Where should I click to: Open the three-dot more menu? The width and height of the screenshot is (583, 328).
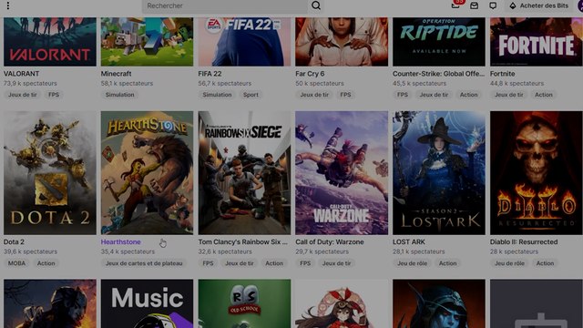click(8, 5)
